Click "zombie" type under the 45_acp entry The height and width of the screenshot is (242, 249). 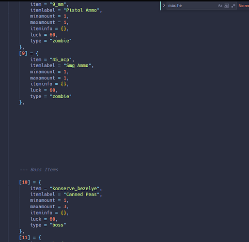[x=61, y=96]
